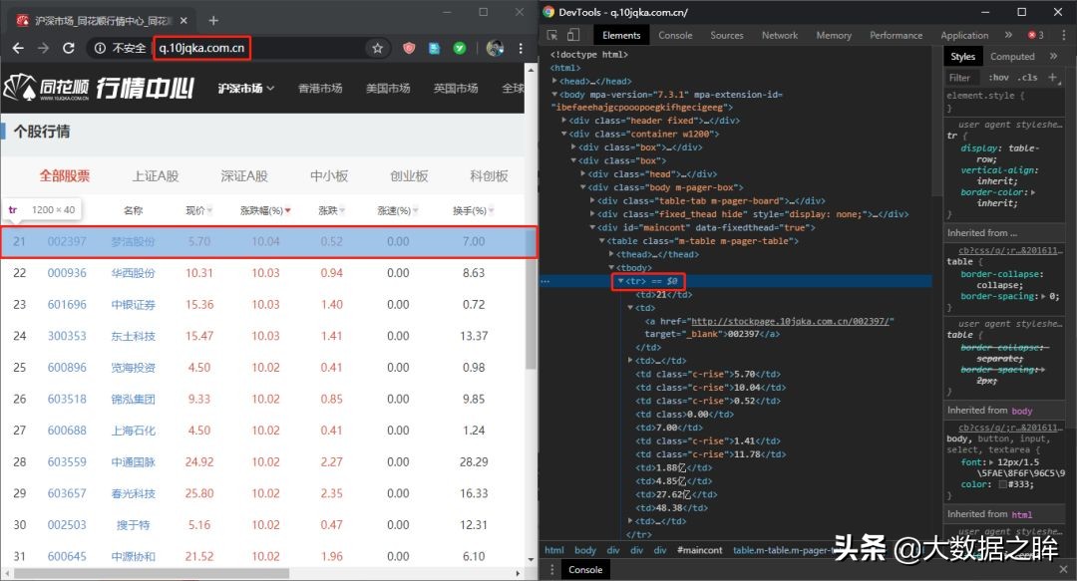Activate DevTools element inspector tool
The height and width of the screenshot is (581, 1077).
(x=552, y=35)
